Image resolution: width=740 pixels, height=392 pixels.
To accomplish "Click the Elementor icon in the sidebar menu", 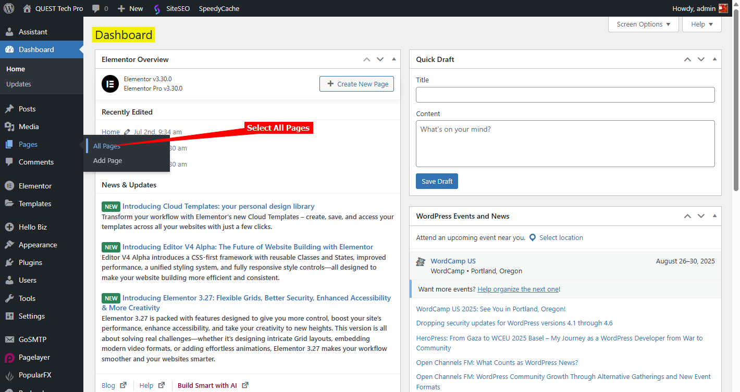I will tap(9, 186).
